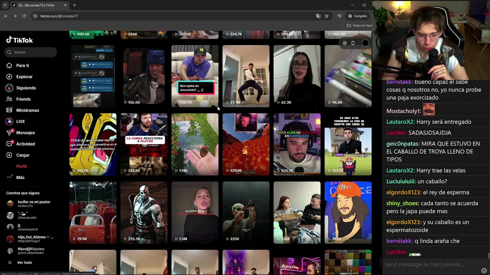
Task: Click the TikTok Buscar search field
Action: pyautogui.click(x=31, y=52)
